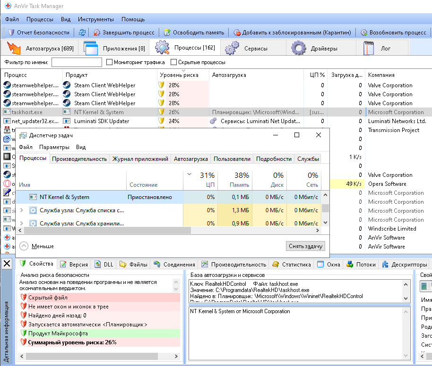This screenshot has height=366, width=432.
Task: Open the Лог tab
Action: tap(382, 48)
